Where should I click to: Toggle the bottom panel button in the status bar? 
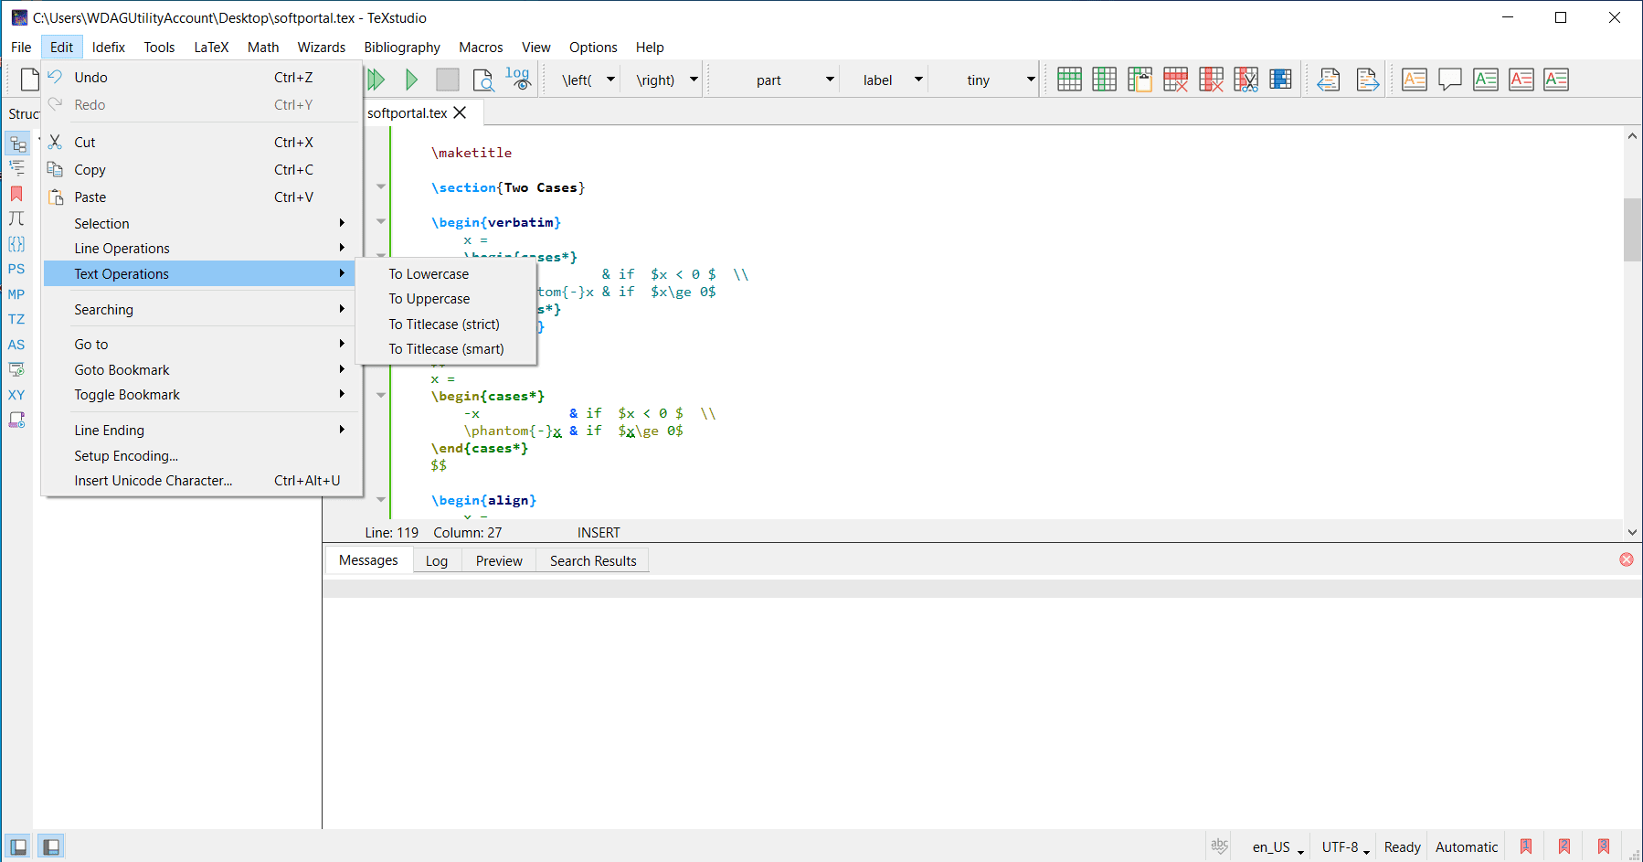coord(51,846)
